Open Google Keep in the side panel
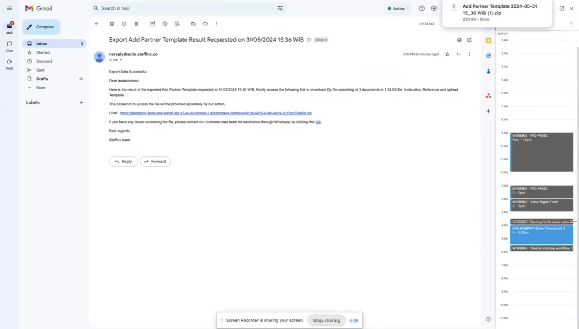 tap(488, 40)
